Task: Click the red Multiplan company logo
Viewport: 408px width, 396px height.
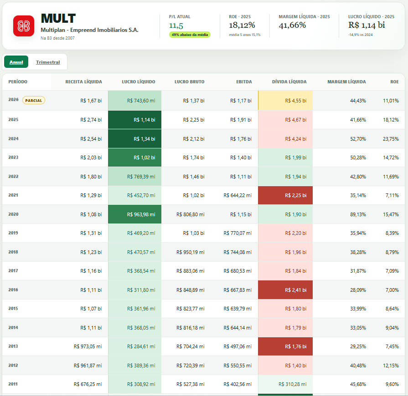Action: tap(24, 26)
